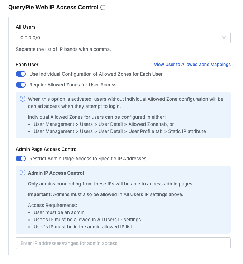Turn off the Restrict Admin Page Access switch
The image size is (243, 264).
(x=21, y=159)
